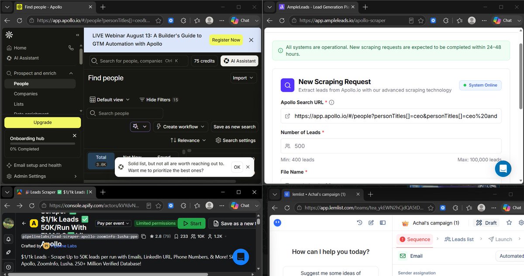Select the Sequence tab in lemlist
Screen dimensions: 524x276
pos(415,239)
